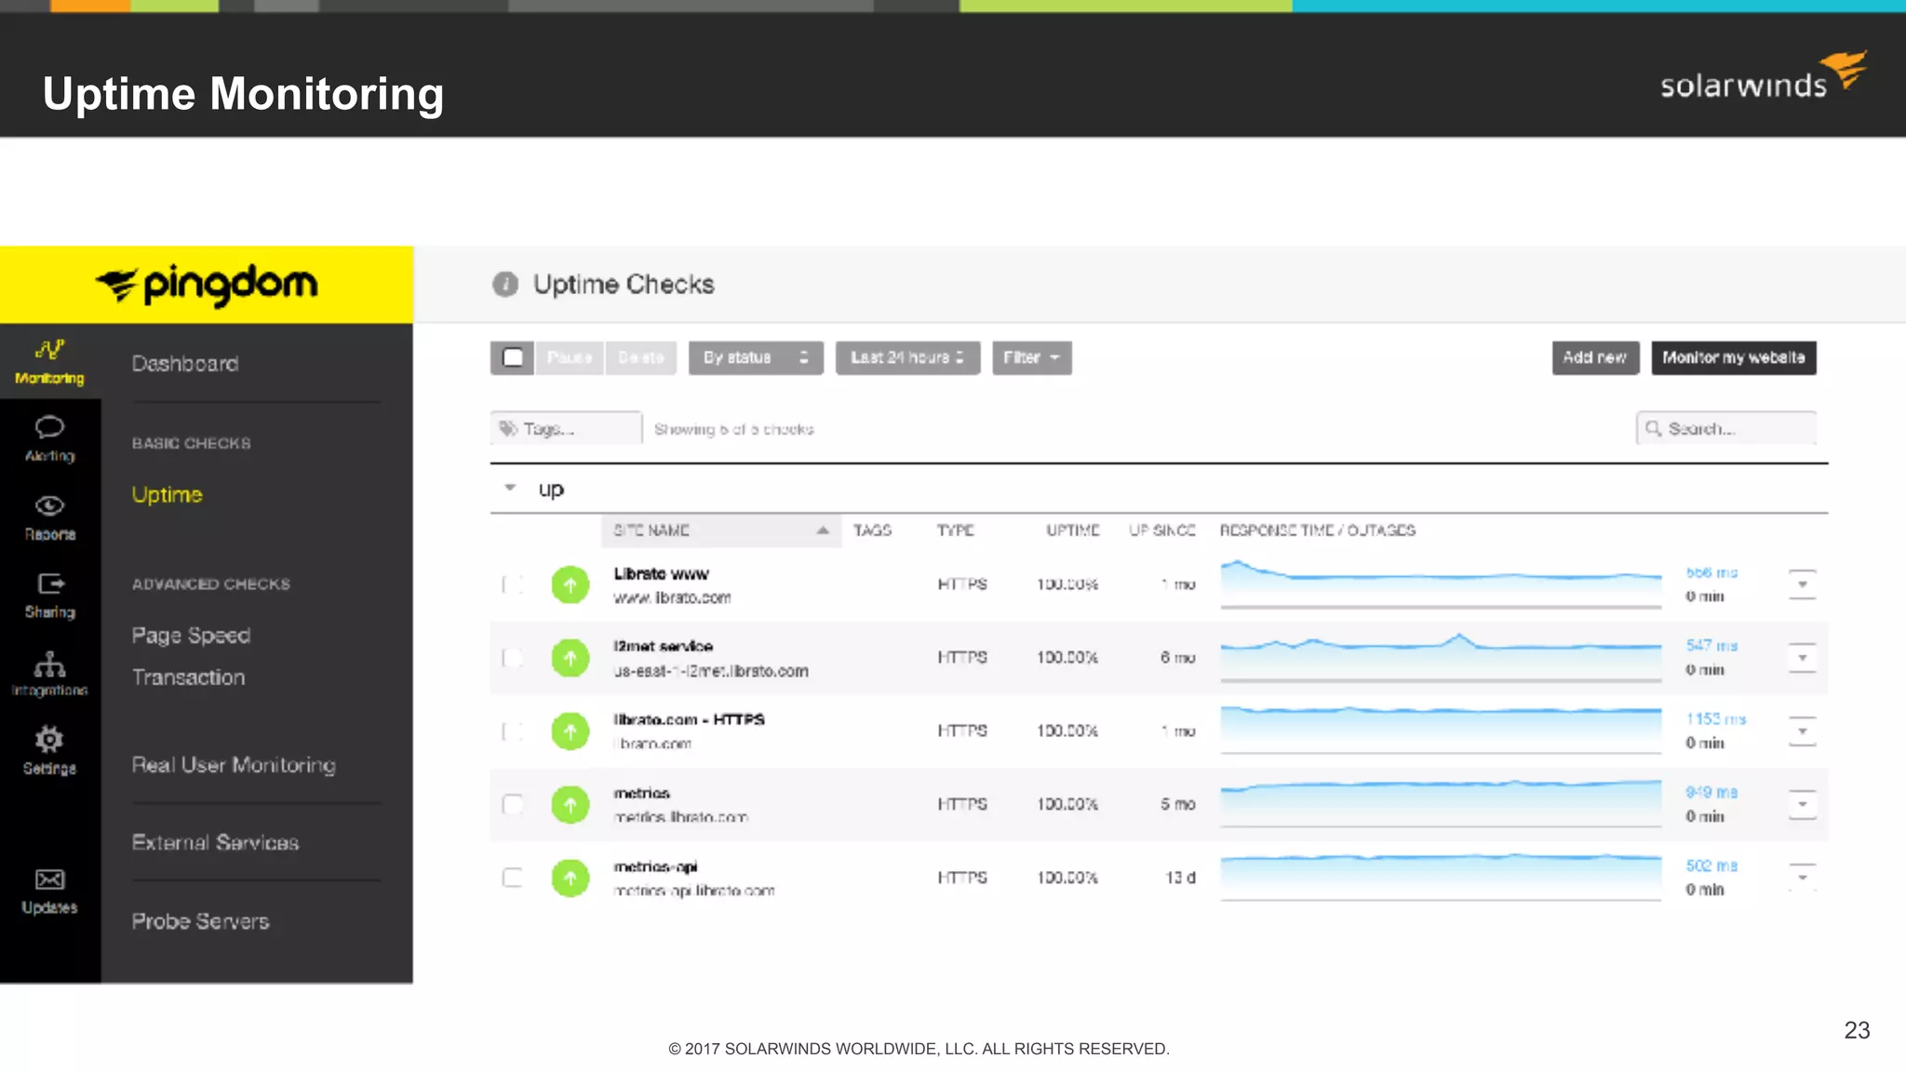Screen dimensions: 1906x1072
Task: Open the metrics-api check name
Action: 655,867
